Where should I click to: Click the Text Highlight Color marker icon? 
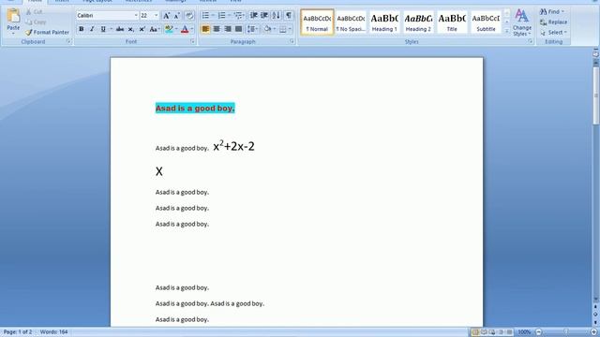pos(169,29)
